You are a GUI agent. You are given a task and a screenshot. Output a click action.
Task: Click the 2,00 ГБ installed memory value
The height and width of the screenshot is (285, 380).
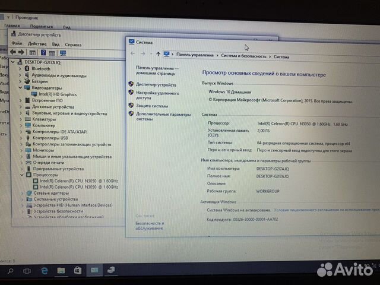pos(264,131)
